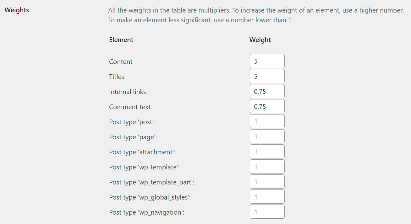Click the Internal links weight box
411x224 pixels.
267,91
